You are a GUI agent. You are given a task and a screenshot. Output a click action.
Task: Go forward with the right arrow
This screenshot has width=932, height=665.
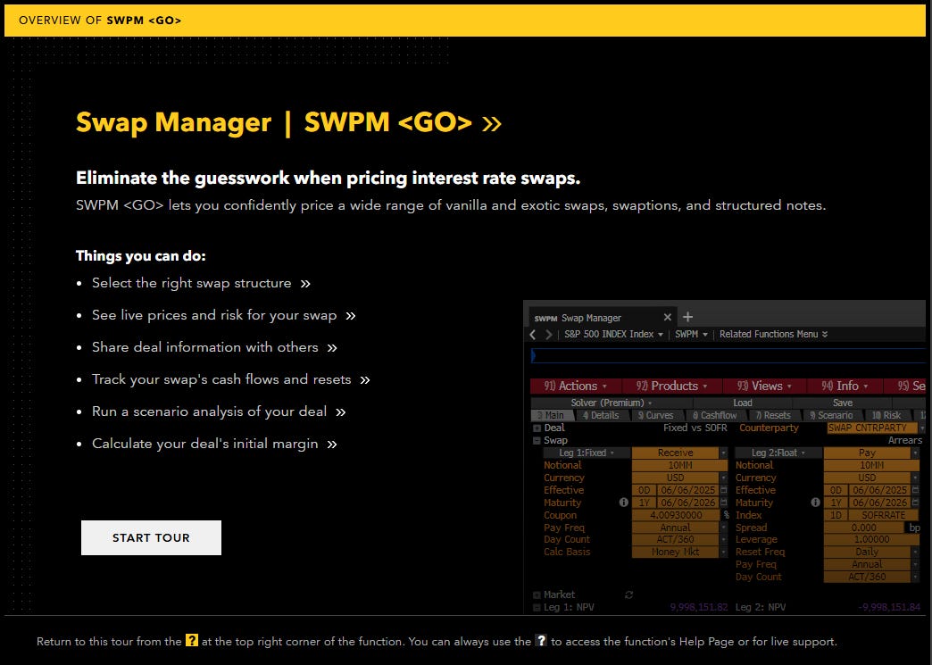[x=549, y=335]
